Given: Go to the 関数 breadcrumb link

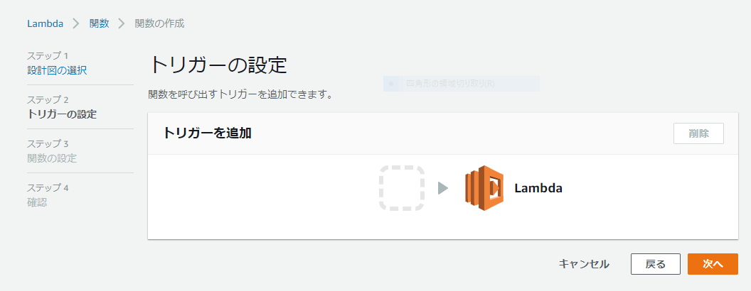Looking at the screenshot, I should (x=99, y=23).
